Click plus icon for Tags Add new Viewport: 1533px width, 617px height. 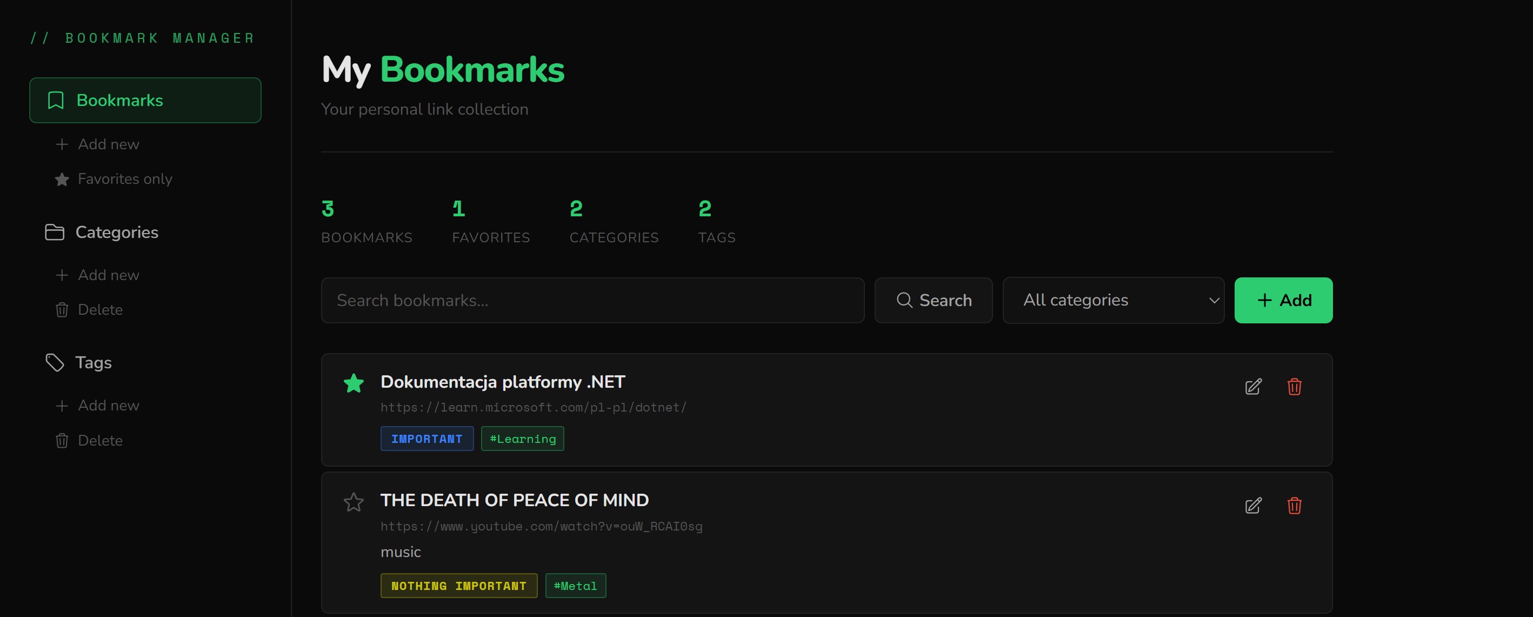(62, 406)
